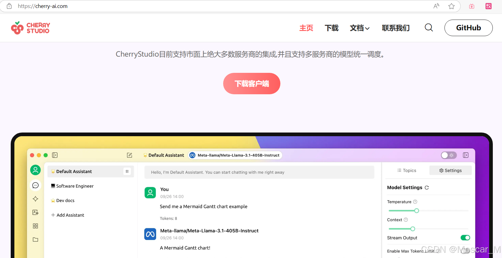
Task: Reset Model Settings with refresh icon
Action: 427,188
